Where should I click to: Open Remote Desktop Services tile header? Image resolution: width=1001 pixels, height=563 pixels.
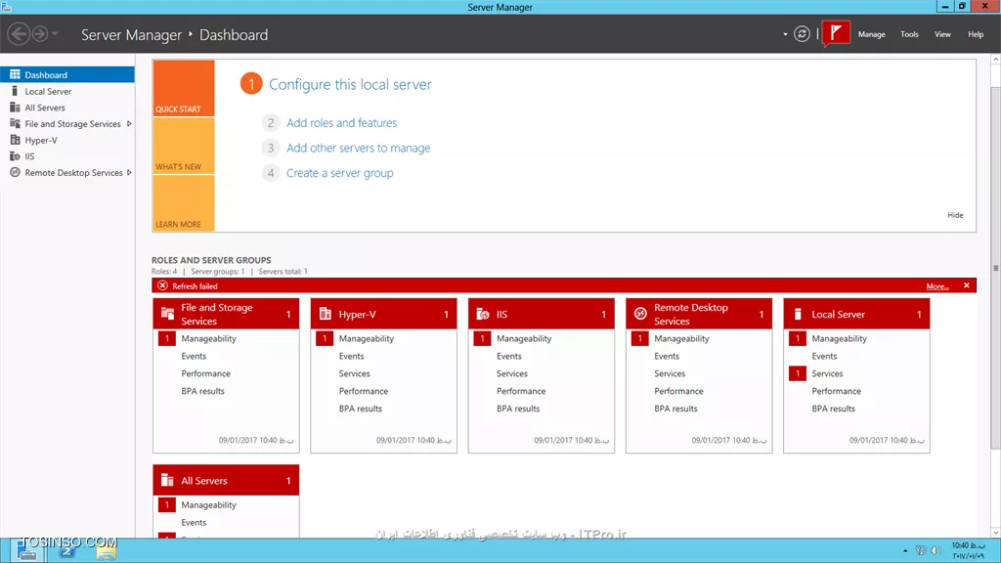point(699,314)
